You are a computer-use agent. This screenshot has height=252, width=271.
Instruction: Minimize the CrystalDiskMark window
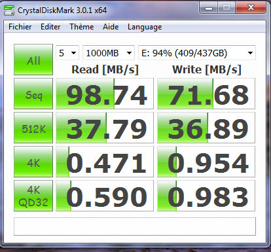[x=209, y=8]
